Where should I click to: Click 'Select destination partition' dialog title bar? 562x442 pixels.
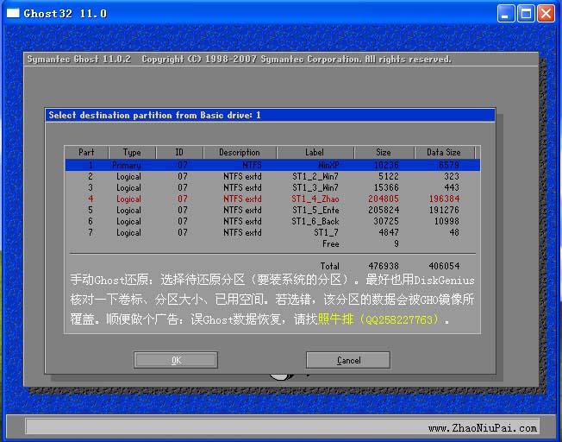(x=270, y=116)
